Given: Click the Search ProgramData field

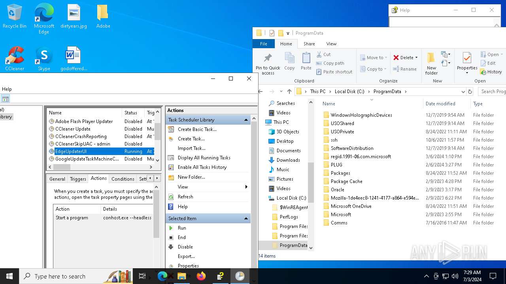Looking at the screenshot, I should point(492,92).
